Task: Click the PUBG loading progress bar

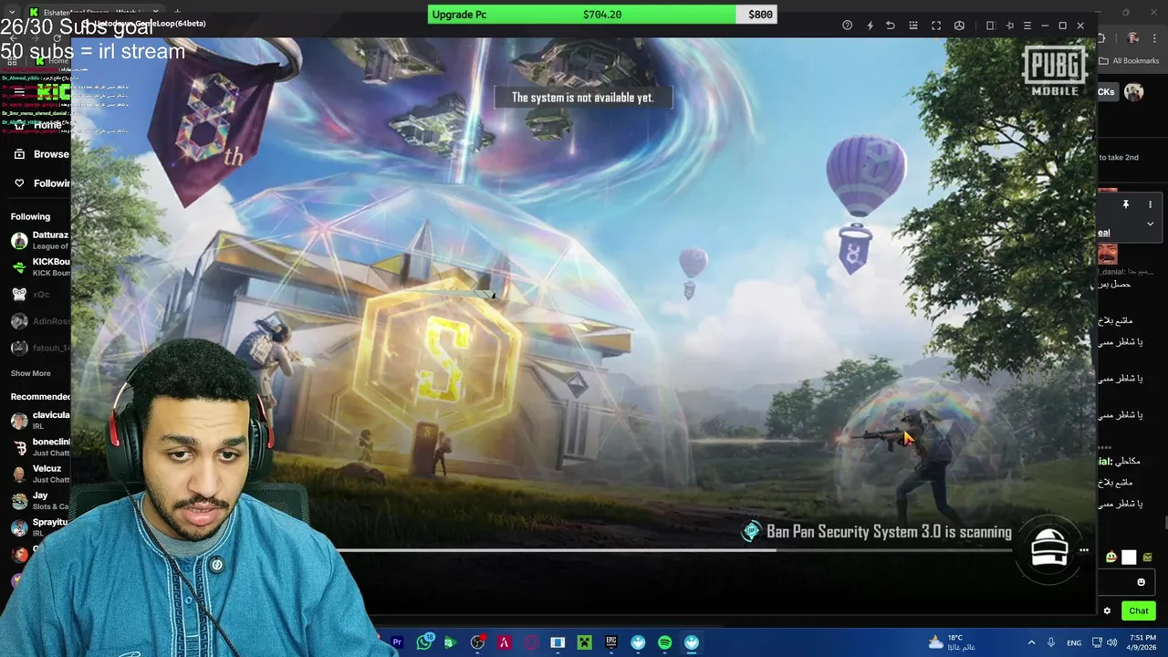Action: 675,550
